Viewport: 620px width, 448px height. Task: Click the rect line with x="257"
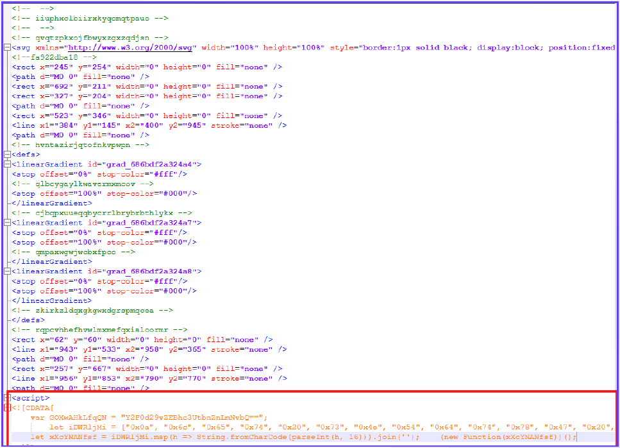pyautogui.click(x=147, y=369)
